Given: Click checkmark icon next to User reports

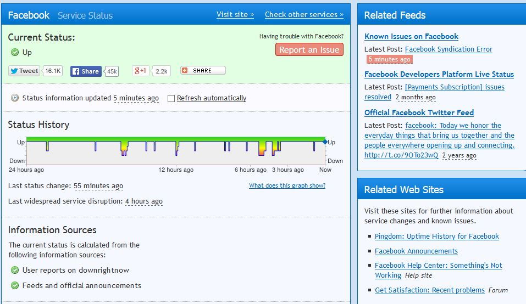Looking at the screenshot, I should pyautogui.click(x=15, y=270).
